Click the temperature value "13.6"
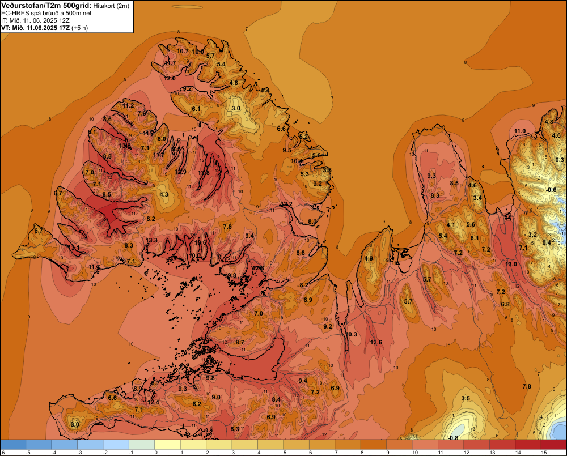This screenshot has height=456, width=567. 200,242
